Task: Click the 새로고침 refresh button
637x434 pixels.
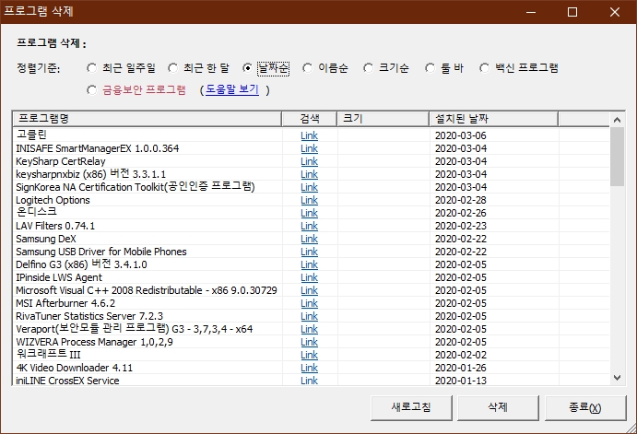Action: (x=411, y=407)
